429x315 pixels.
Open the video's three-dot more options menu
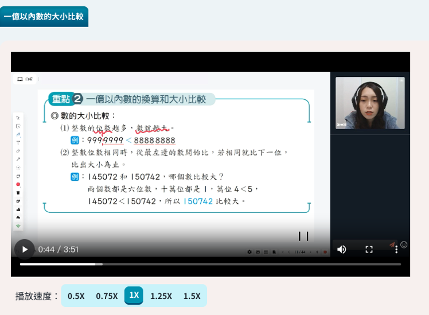[396, 249]
